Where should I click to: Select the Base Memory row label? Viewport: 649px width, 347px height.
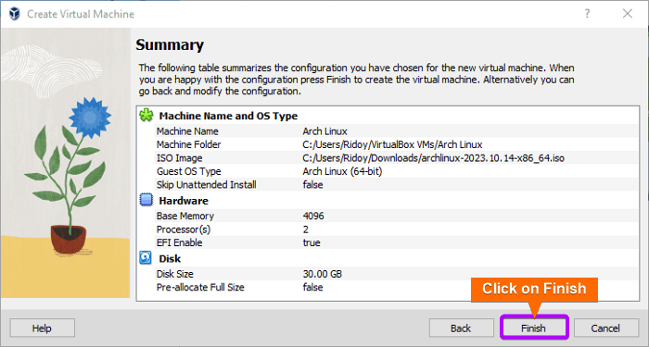click(x=185, y=216)
